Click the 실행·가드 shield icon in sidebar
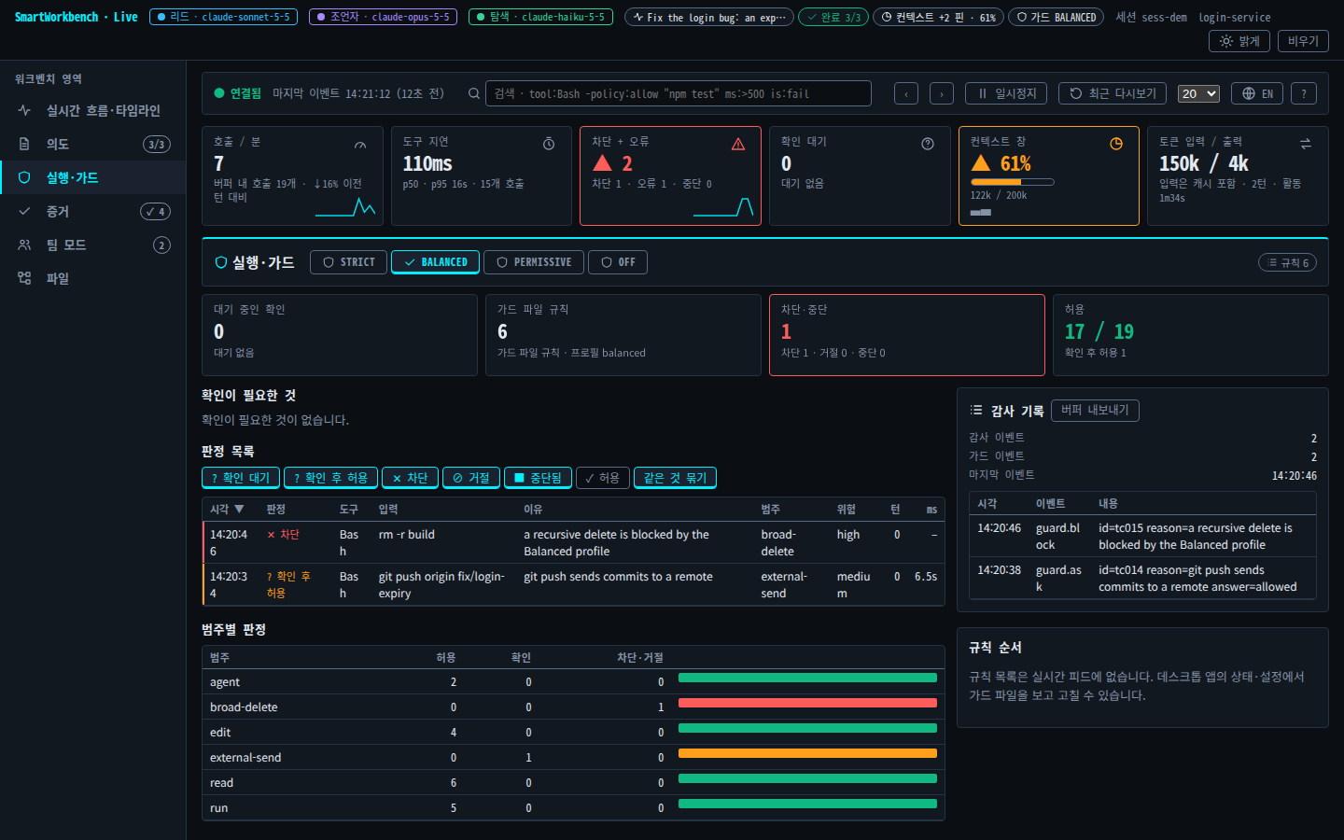Image resolution: width=1344 pixels, height=840 pixels. click(x=24, y=177)
